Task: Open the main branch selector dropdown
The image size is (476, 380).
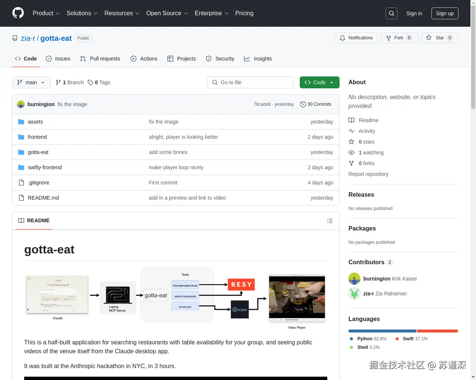Action: (x=31, y=82)
